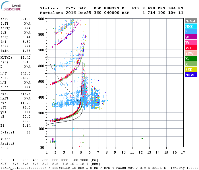
Task: Click the M(D) value 3.19
Action: coord(26,62)
